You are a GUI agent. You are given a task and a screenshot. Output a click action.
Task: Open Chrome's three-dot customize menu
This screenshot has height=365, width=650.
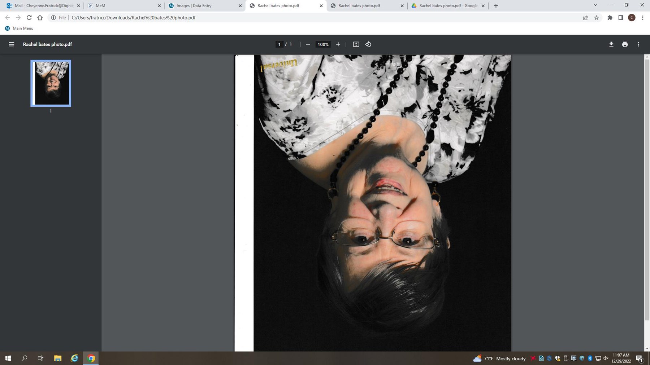(x=642, y=18)
